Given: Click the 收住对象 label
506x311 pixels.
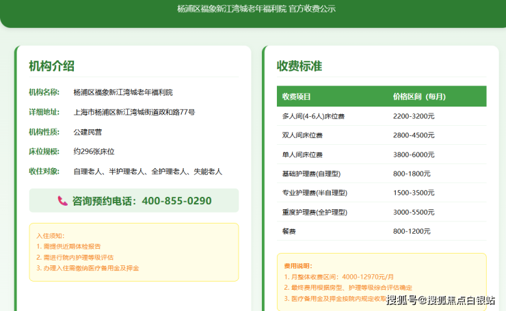Looking at the screenshot, I should point(44,172).
